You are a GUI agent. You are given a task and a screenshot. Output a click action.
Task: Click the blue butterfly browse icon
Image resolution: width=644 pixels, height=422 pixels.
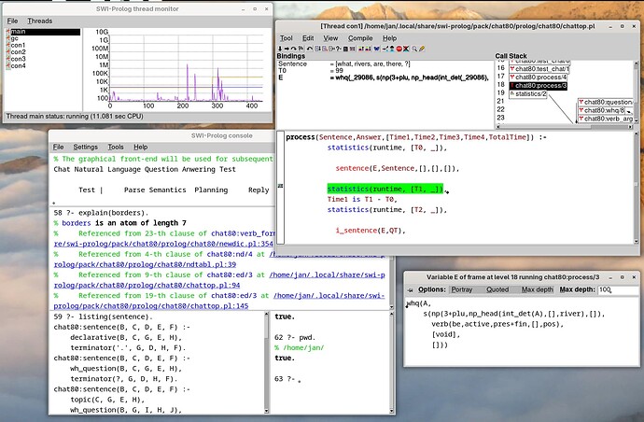377,49
